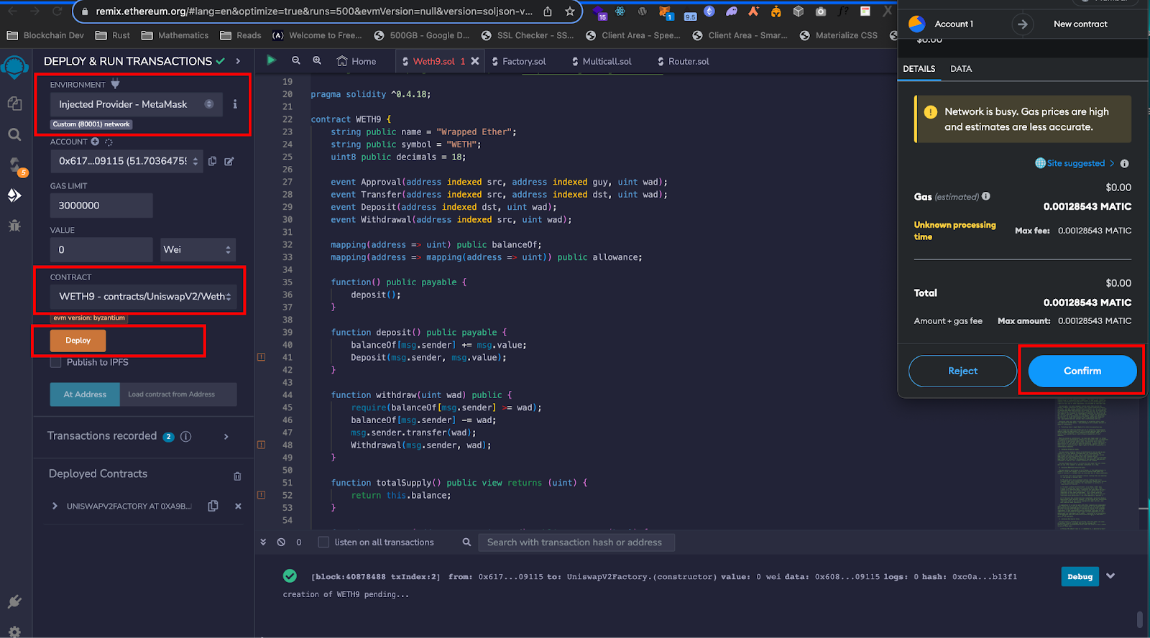Click the Site suggested gas link
The height and width of the screenshot is (638, 1150).
pos(1075,163)
